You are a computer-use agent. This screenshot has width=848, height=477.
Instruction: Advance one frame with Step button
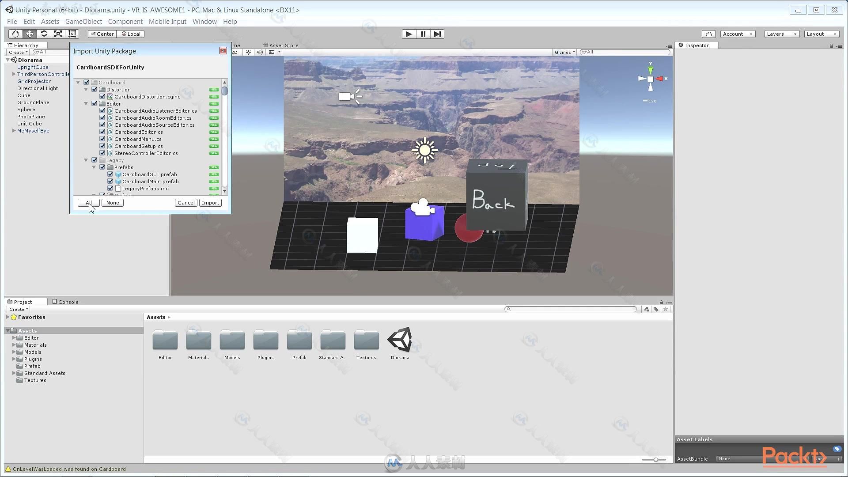pos(437,34)
